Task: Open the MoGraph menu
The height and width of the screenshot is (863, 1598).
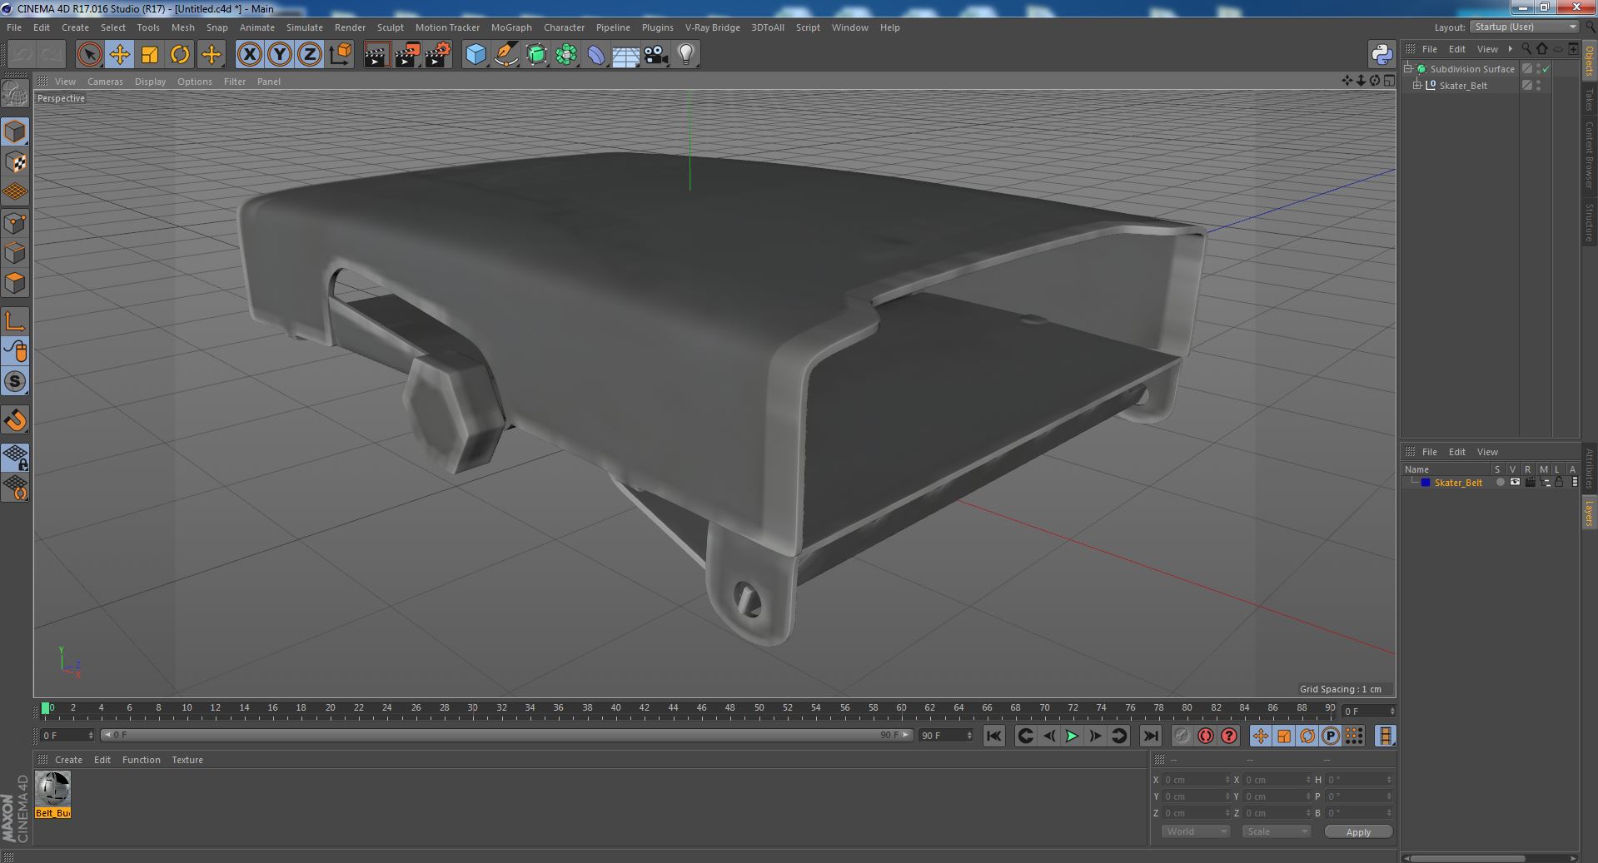Action: click(x=511, y=27)
